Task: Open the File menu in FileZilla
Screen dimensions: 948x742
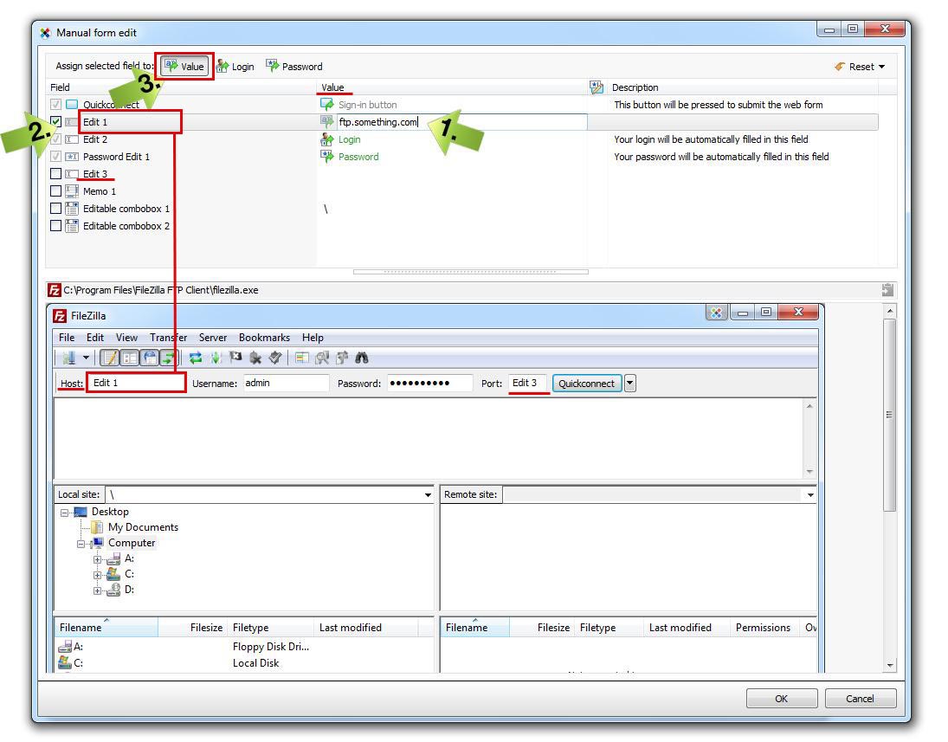Action: click(x=67, y=338)
